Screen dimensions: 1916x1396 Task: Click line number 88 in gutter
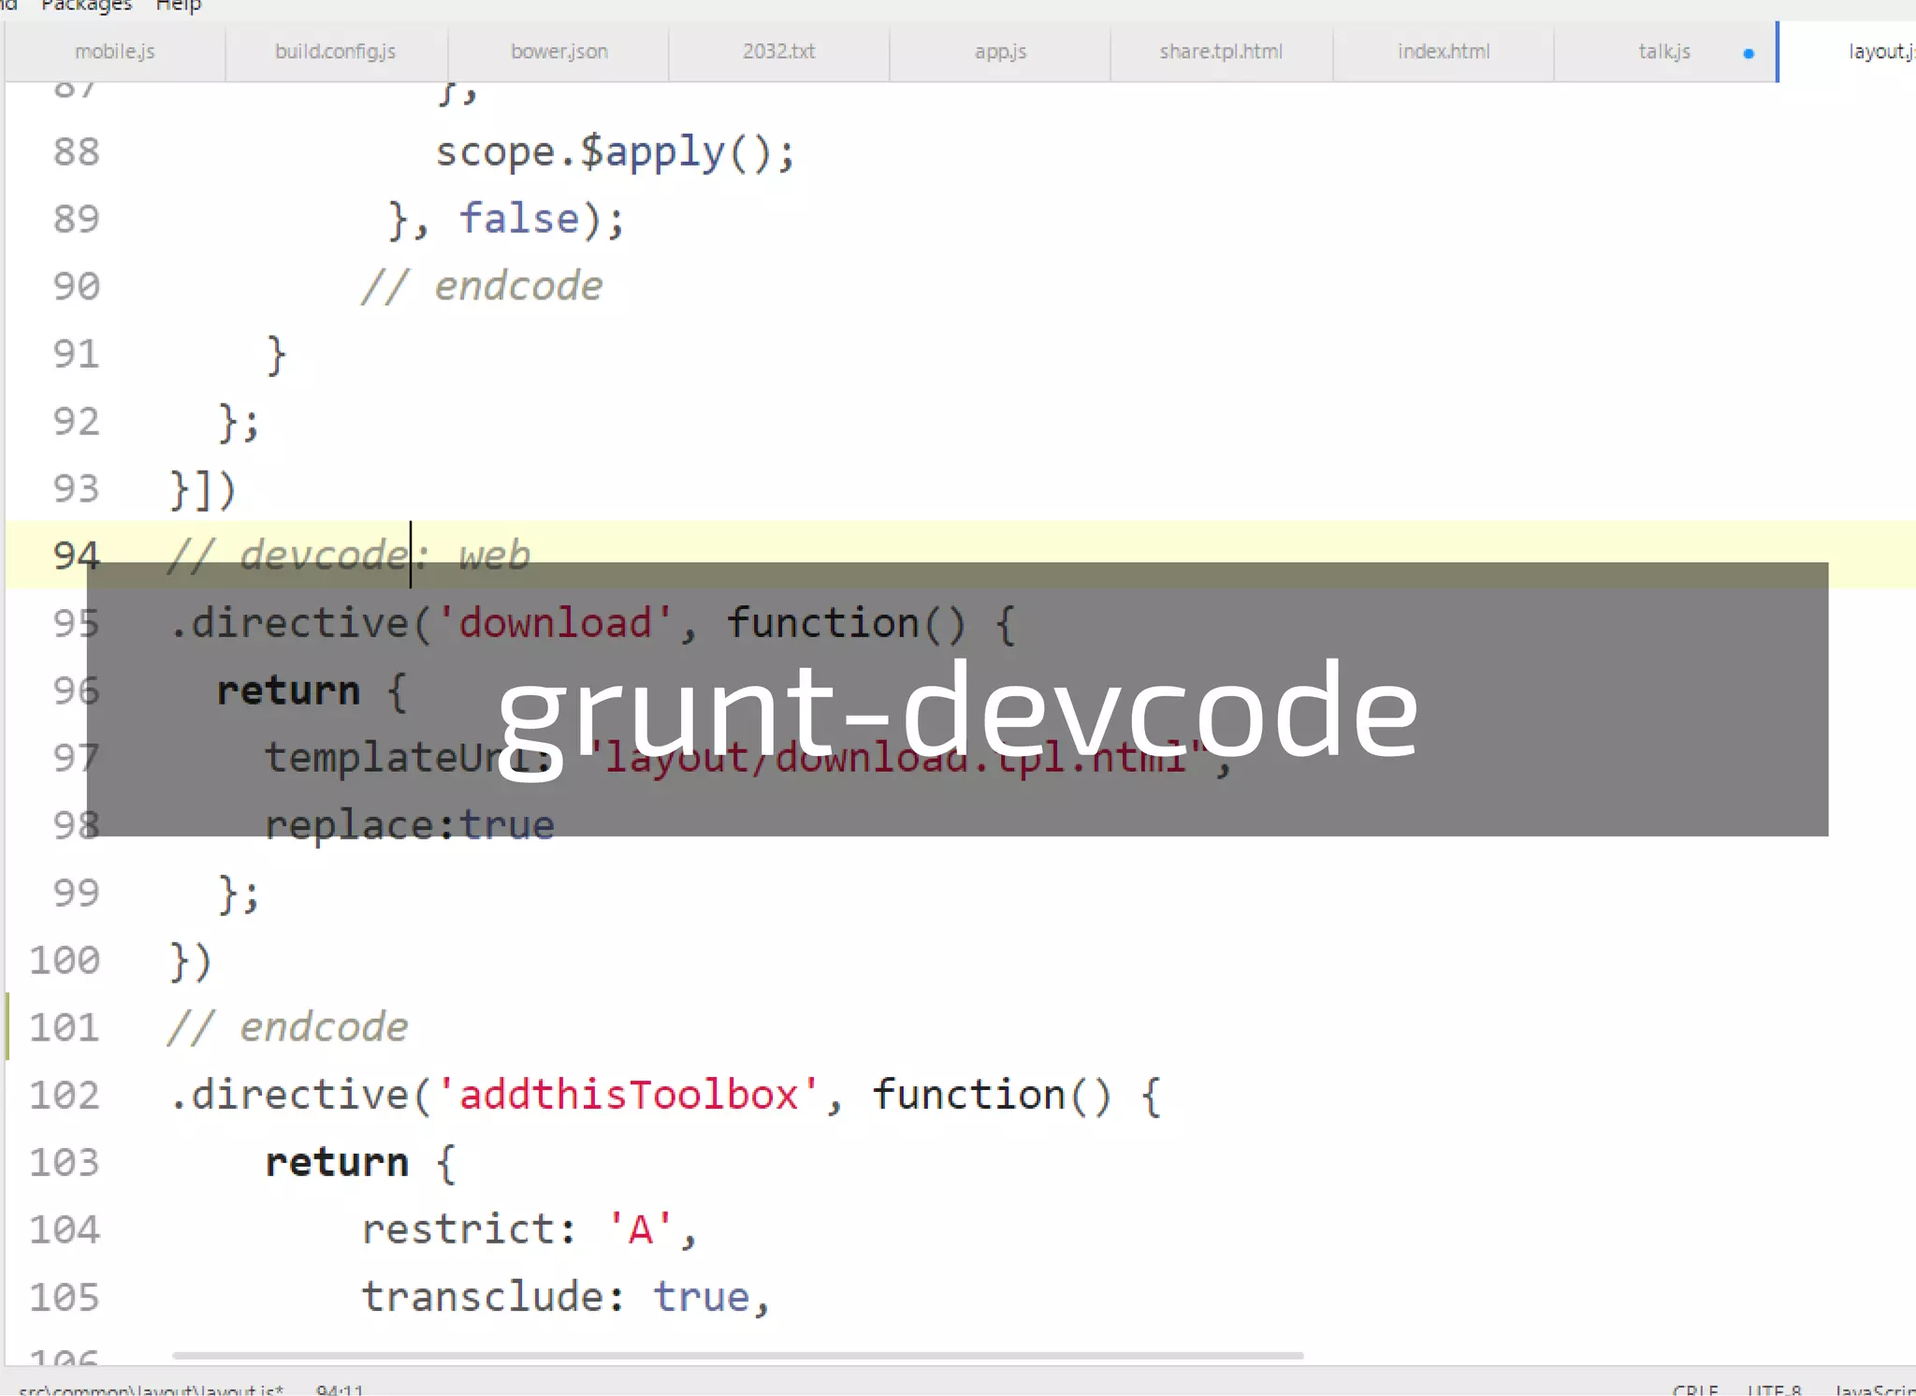pos(76,152)
